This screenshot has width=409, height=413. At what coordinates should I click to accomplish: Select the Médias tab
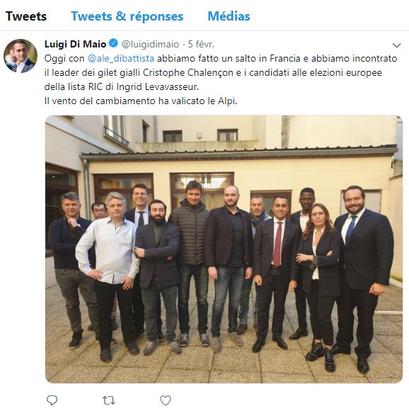pos(229,16)
